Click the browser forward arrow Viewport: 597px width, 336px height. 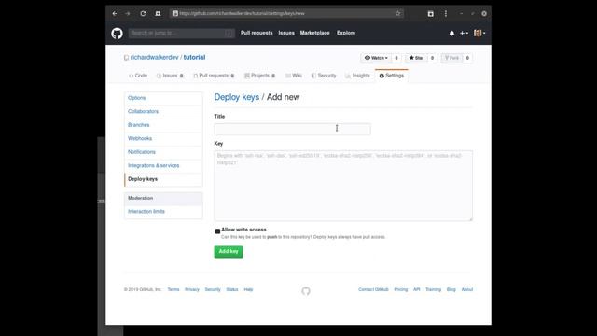point(128,13)
